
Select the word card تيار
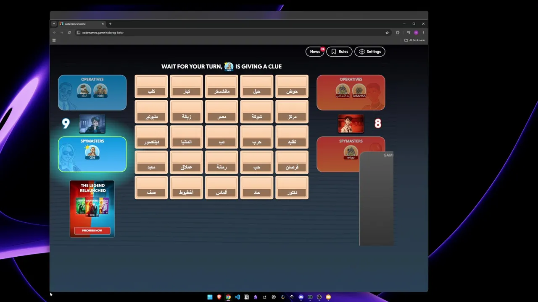point(186,86)
